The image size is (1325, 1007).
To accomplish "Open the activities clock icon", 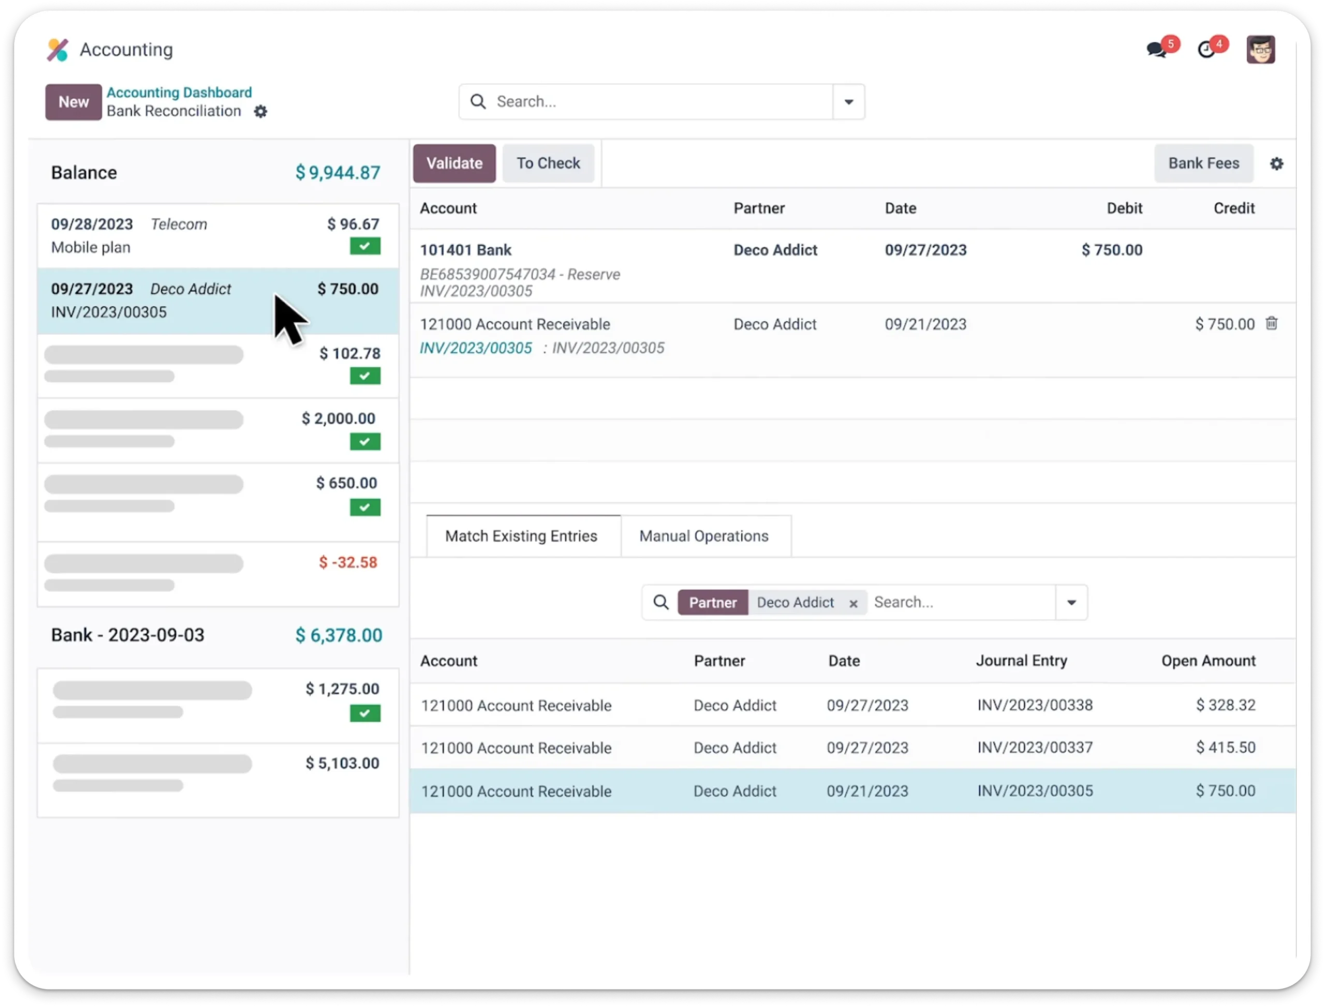I will [x=1206, y=50].
